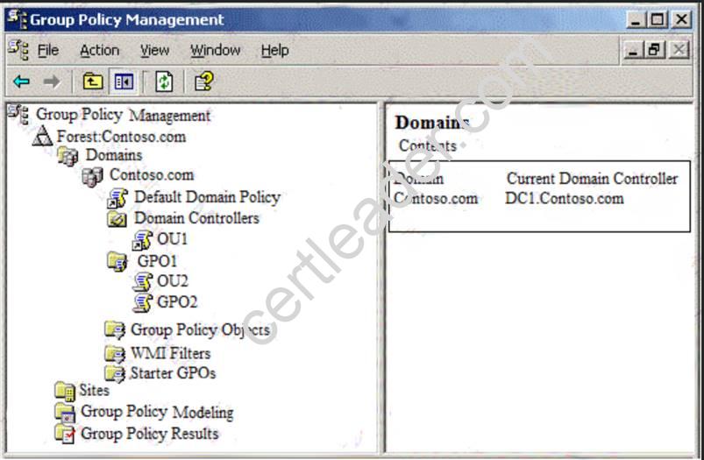This screenshot has width=704, height=460.
Task: Click the GPO1 folder icon
Action: [x=117, y=261]
